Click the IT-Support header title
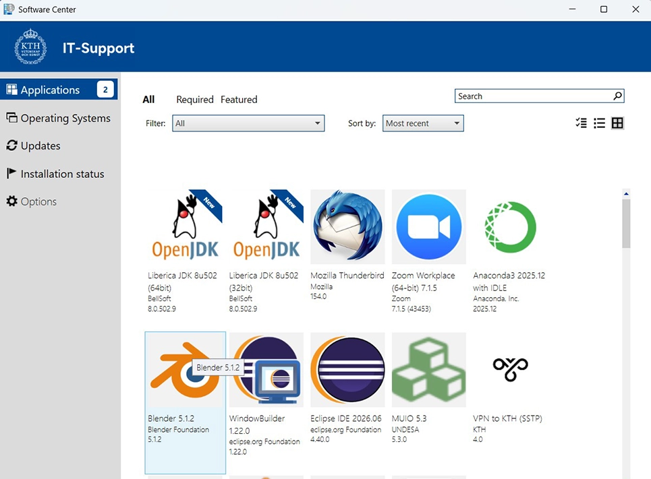 98,48
